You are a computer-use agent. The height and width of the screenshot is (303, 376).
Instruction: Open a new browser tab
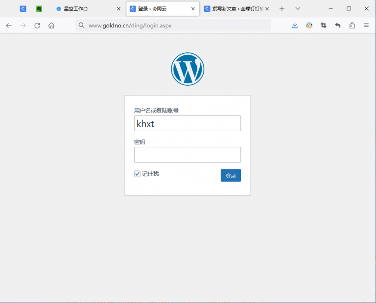point(282,9)
